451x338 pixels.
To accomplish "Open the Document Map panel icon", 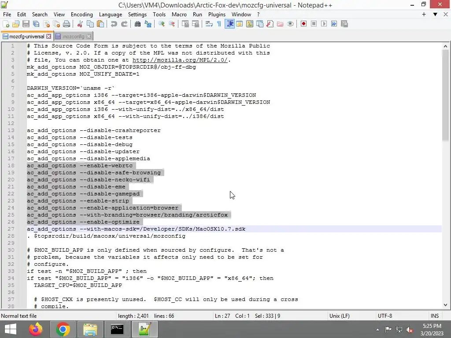I will (250, 24).
